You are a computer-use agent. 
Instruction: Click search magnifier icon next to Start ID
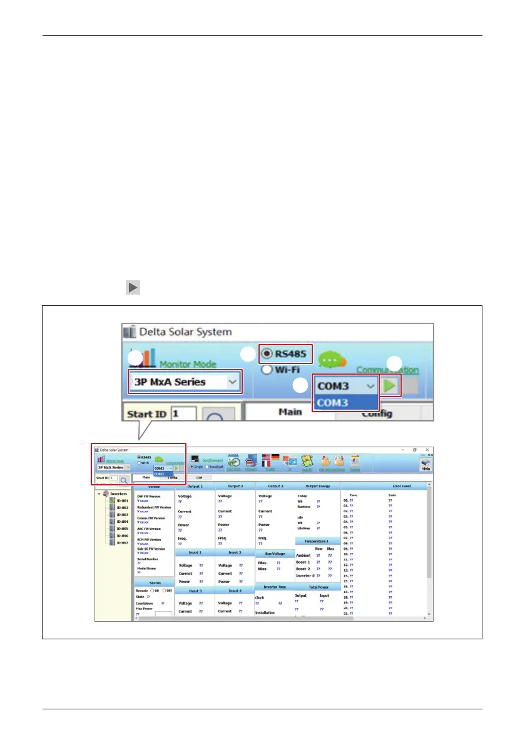(124, 480)
